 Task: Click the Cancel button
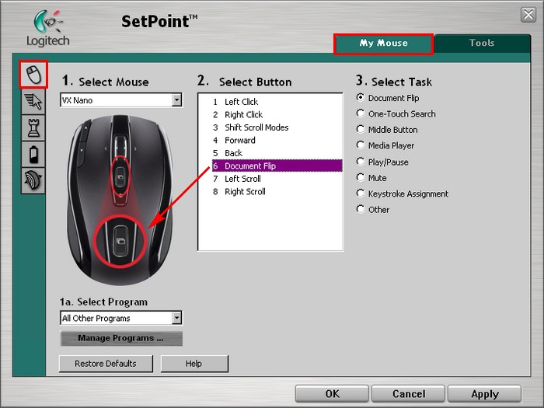(x=408, y=394)
